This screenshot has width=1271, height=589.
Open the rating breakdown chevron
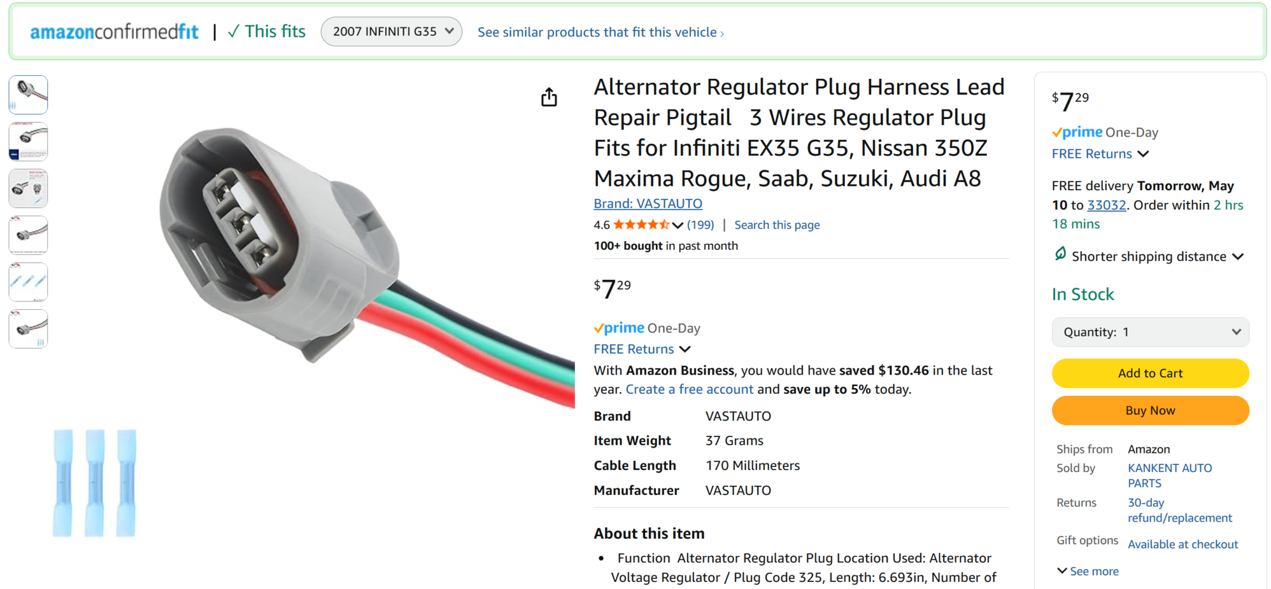click(678, 225)
